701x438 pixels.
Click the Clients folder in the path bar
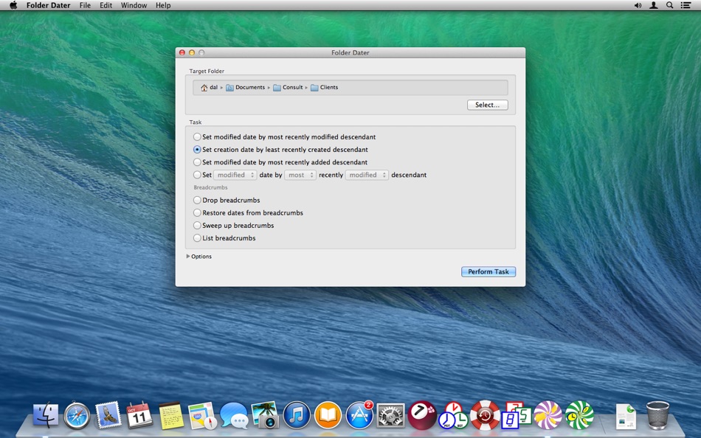(x=324, y=87)
